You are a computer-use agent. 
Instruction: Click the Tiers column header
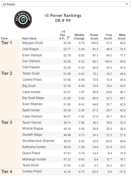click(4, 38)
